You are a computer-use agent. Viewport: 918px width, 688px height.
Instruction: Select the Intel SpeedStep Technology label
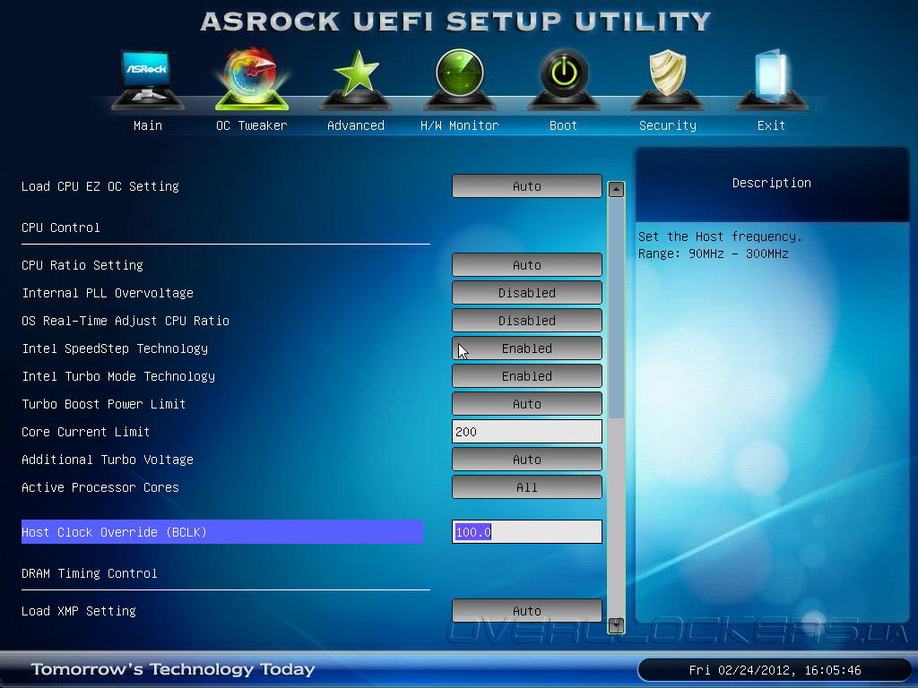[115, 348]
